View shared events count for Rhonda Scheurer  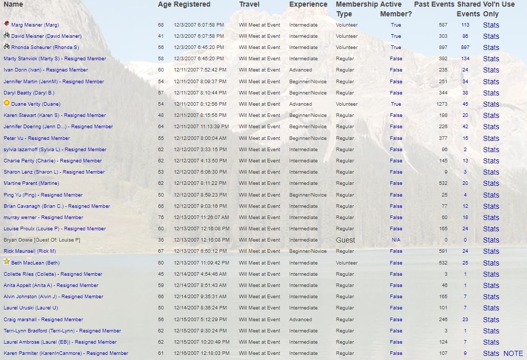(x=465, y=47)
